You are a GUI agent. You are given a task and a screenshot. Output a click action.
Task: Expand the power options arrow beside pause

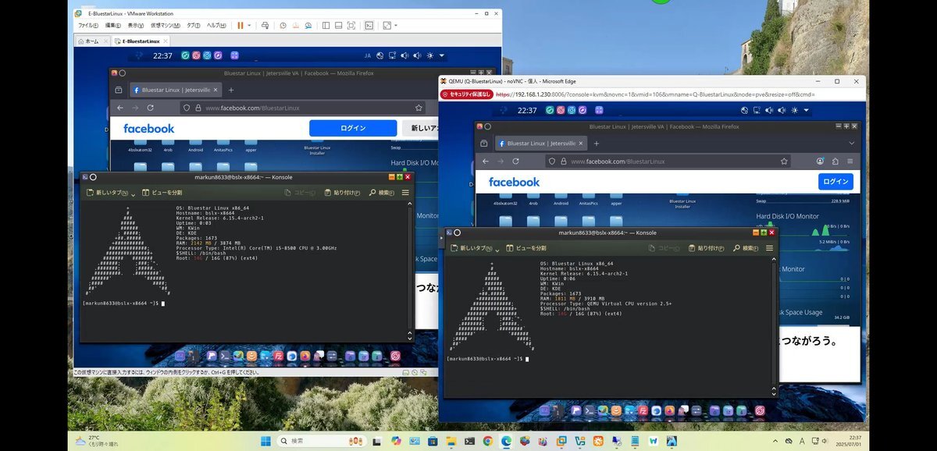[249, 26]
